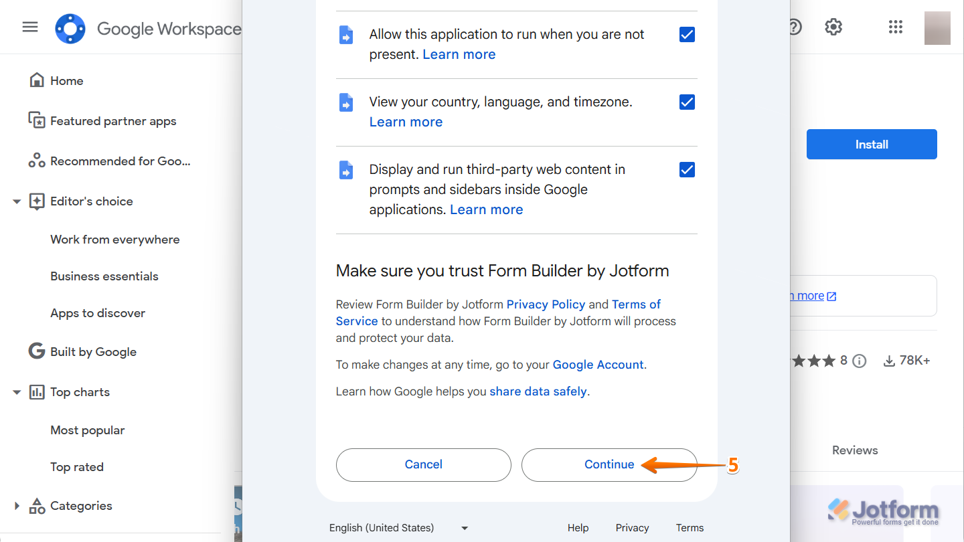This screenshot has height=542, width=964.
Task: Open the Google apps grid launcher
Action: click(x=895, y=27)
